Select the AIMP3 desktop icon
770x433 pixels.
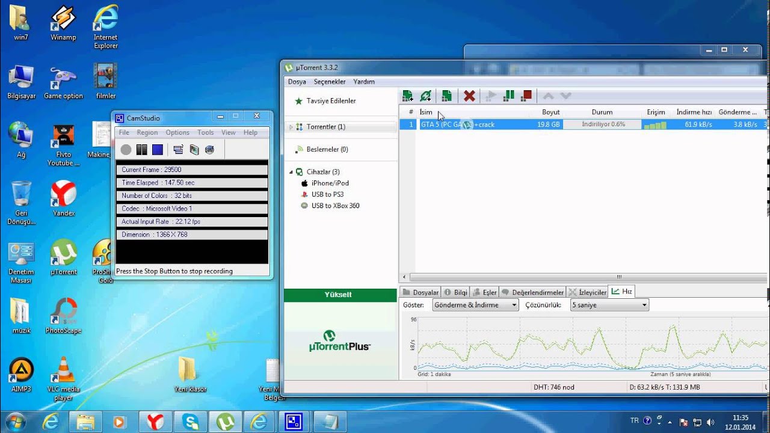pos(21,375)
